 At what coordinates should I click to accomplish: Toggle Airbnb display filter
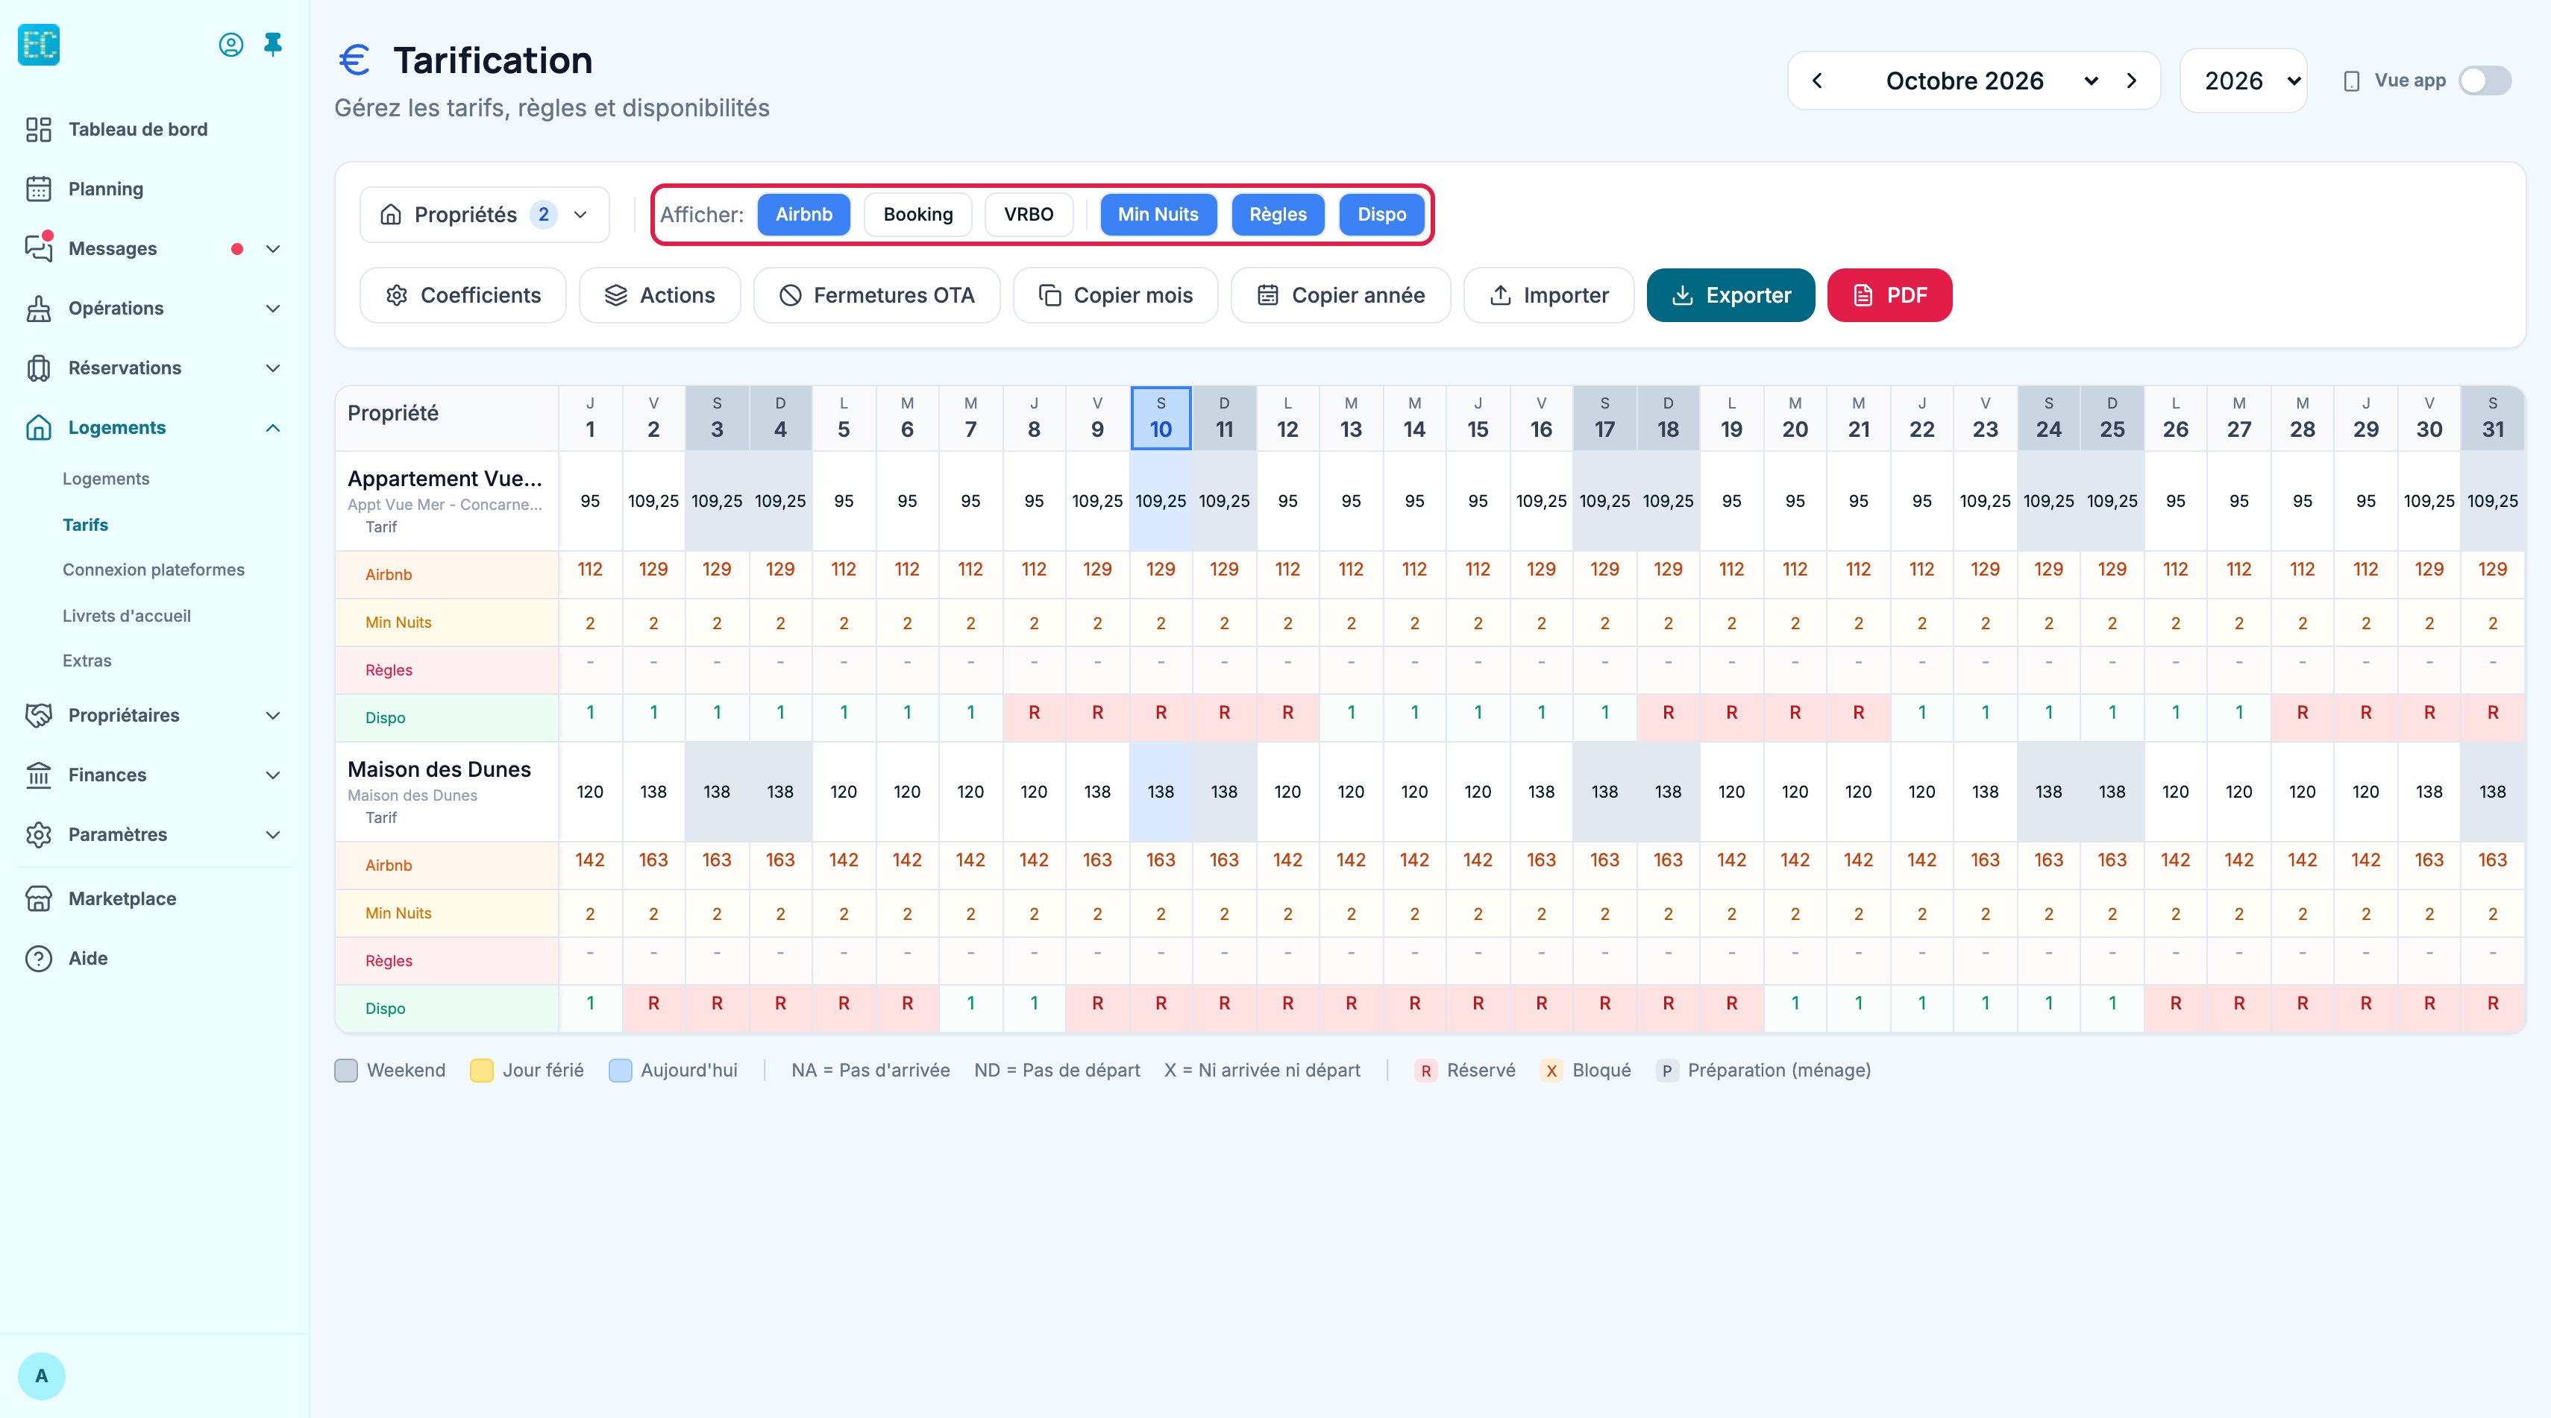[x=804, y=215]
